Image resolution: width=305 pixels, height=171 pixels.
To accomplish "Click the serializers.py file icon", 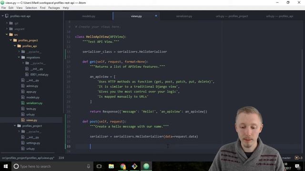I will coord(23,103).
